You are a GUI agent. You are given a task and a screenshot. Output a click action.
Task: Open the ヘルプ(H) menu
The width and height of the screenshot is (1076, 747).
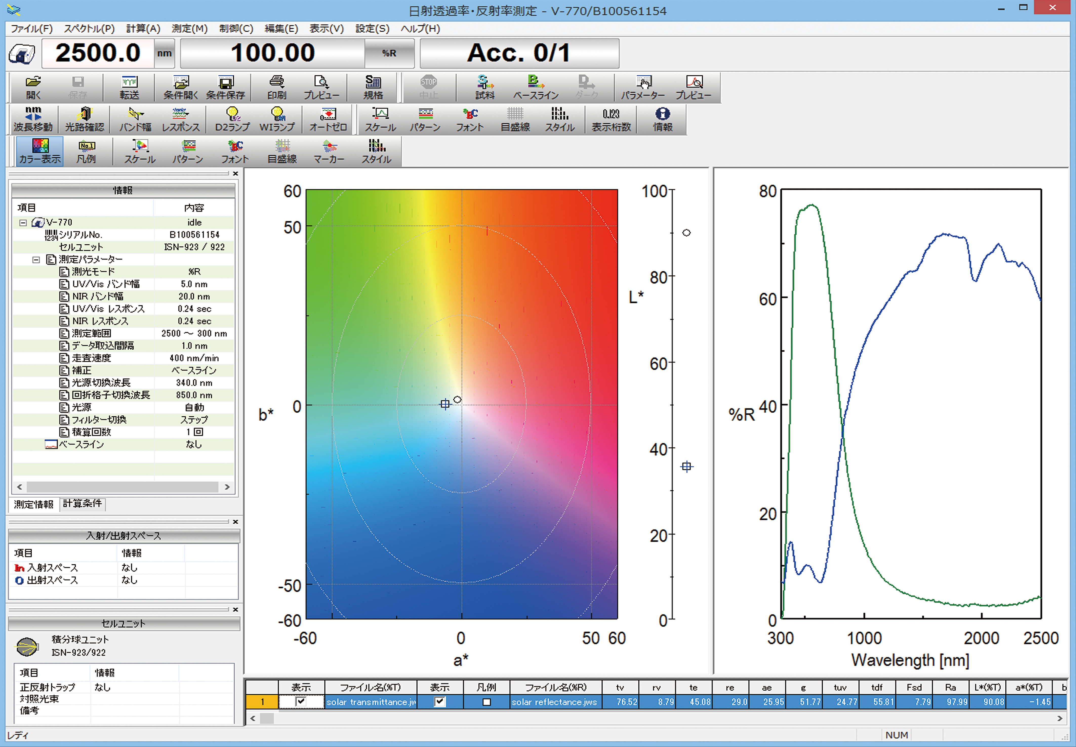click(420, 29)
